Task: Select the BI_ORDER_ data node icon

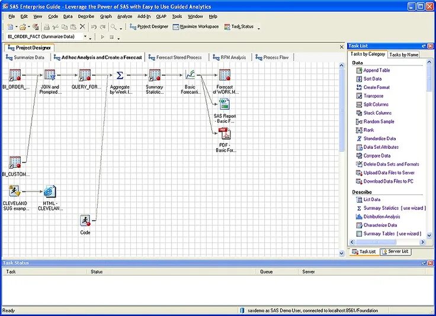Action: tap(15, 75)
